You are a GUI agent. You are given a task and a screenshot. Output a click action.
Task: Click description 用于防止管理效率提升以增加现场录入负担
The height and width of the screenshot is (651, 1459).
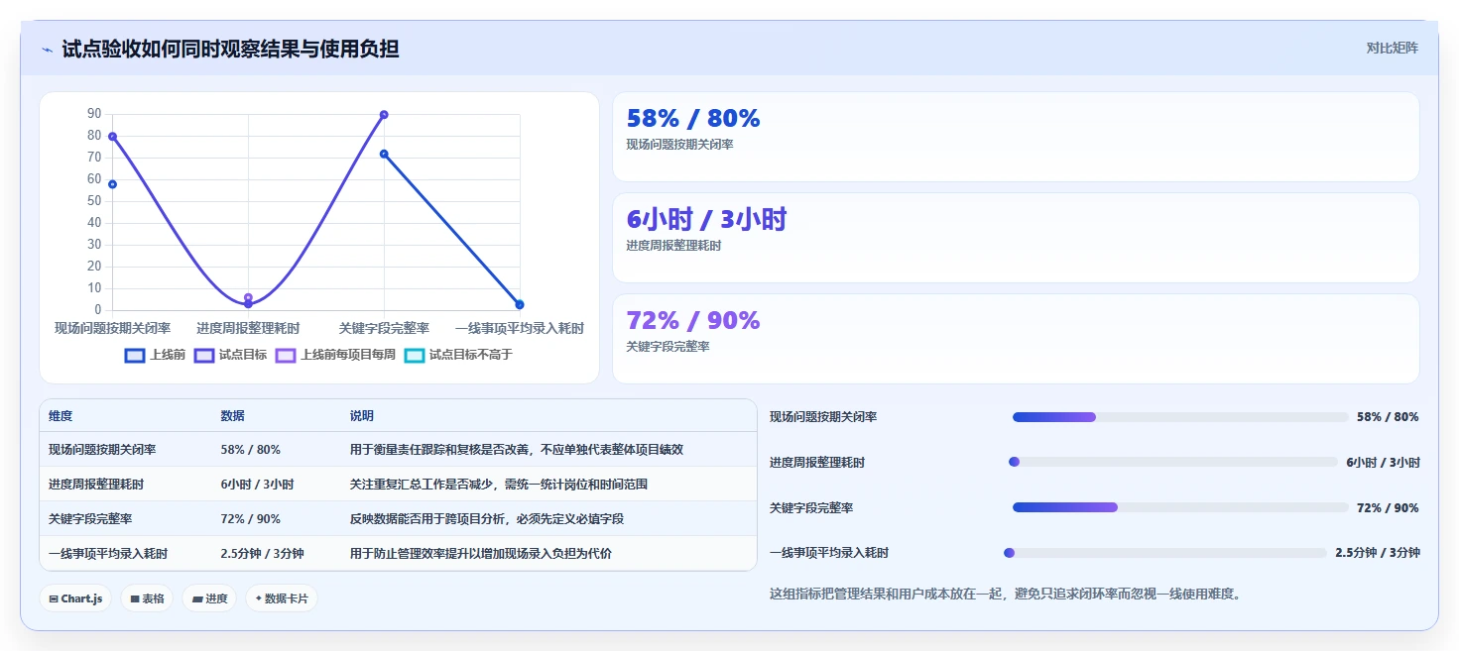(x=481, y=554)
